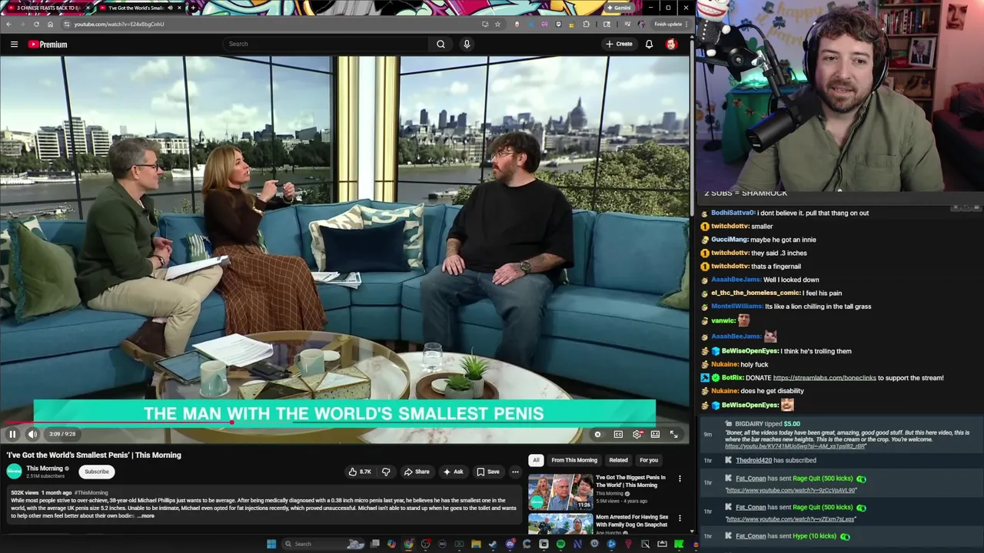Screen dimensions: 984x553
Task: Save the video using the Save button
Action: [487, 472]
